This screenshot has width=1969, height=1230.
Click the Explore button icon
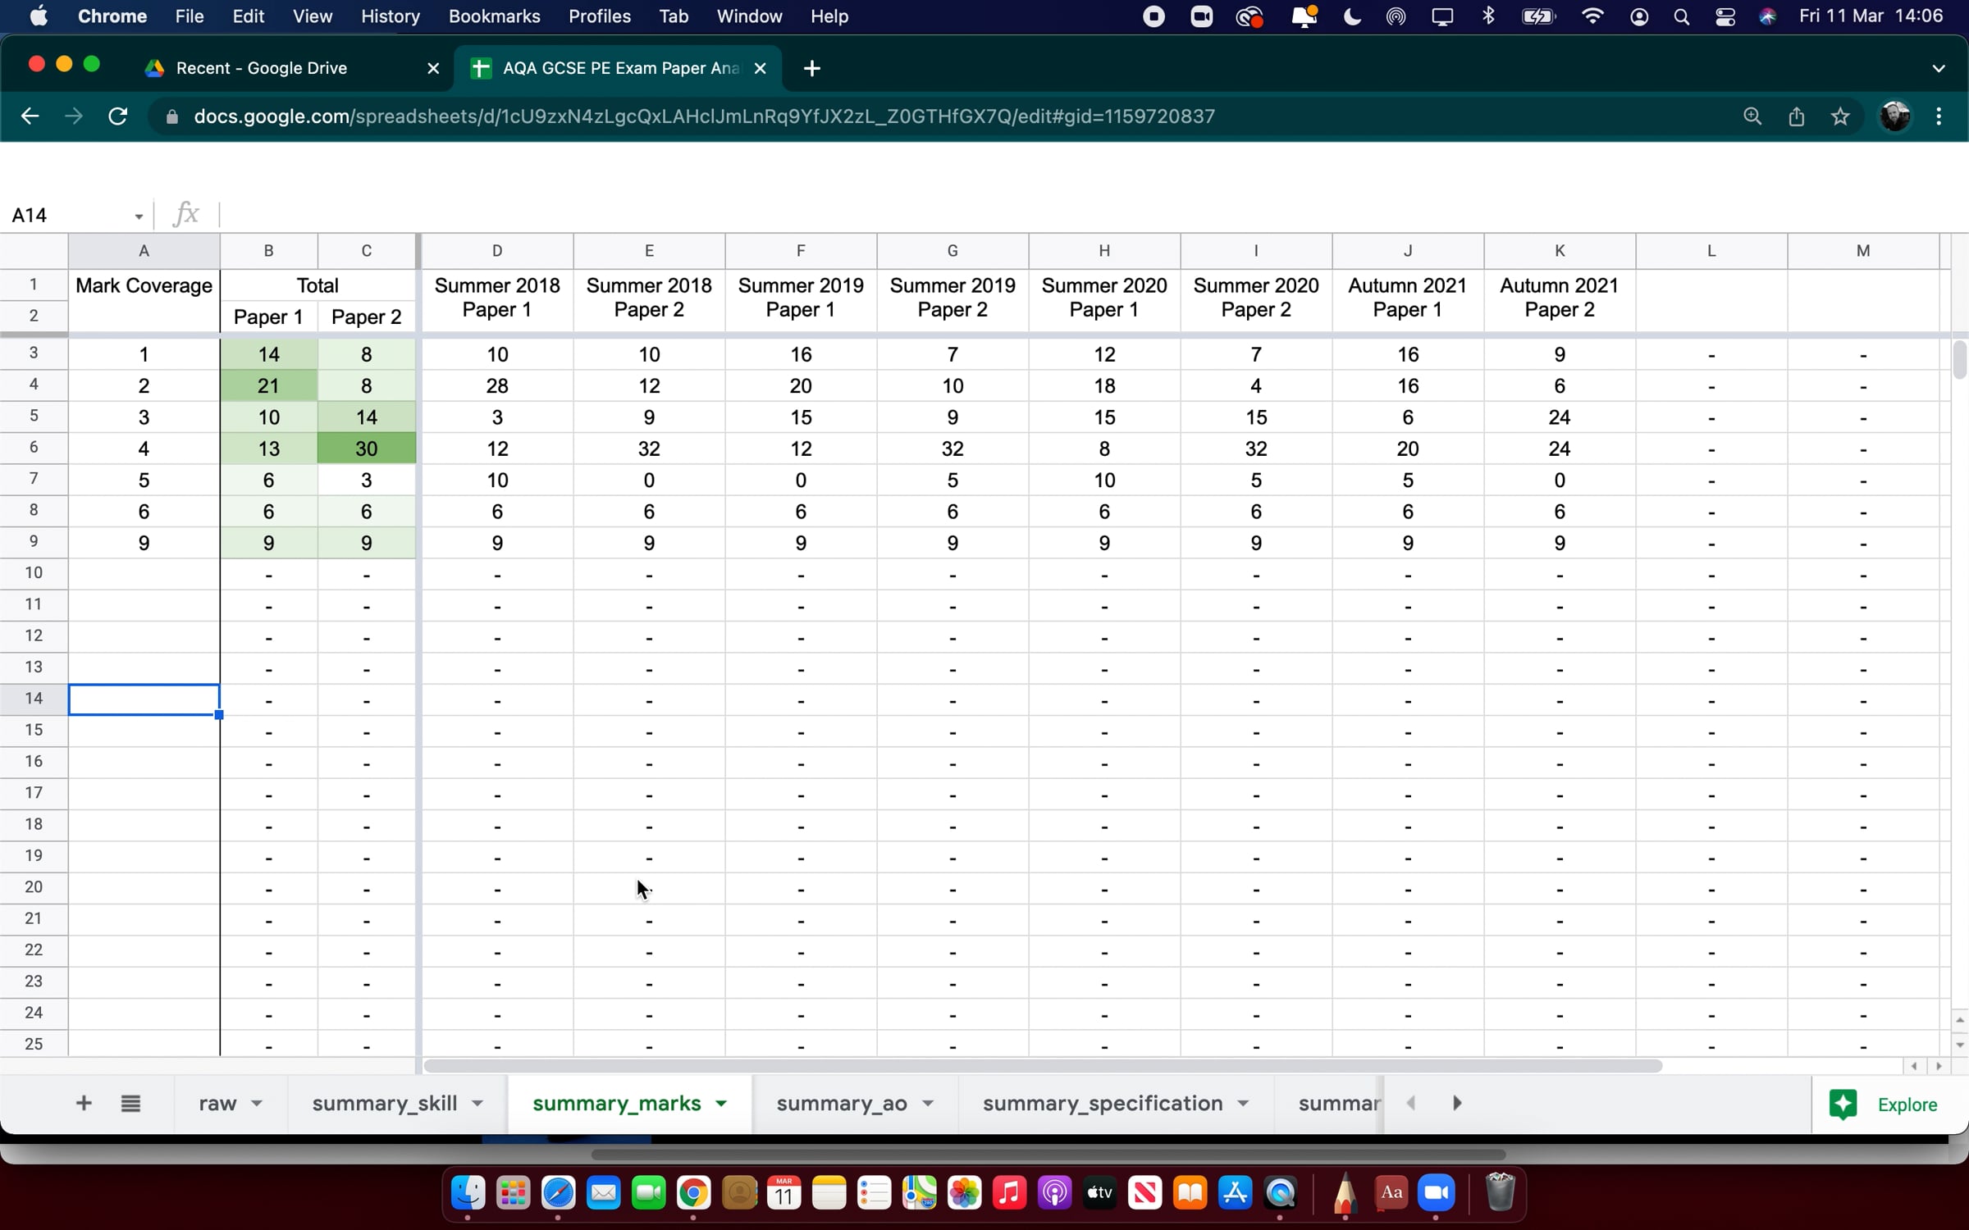[x=1843, y=1104]
